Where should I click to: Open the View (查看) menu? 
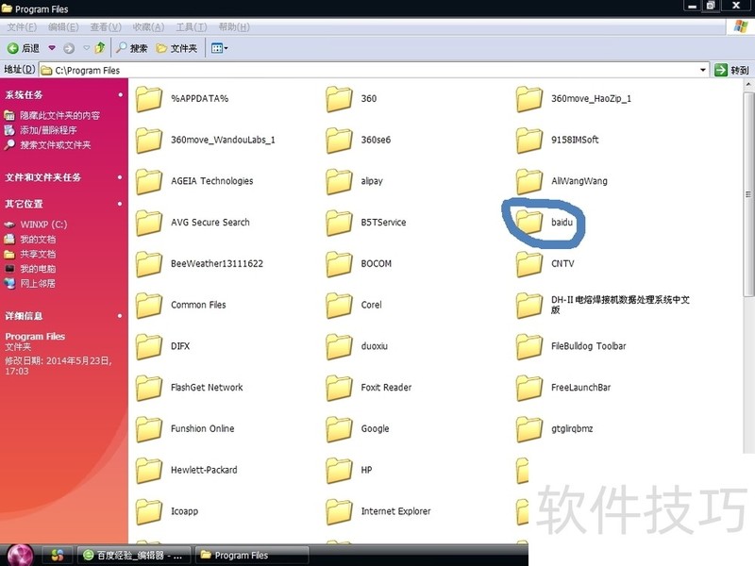pos(106,27)
